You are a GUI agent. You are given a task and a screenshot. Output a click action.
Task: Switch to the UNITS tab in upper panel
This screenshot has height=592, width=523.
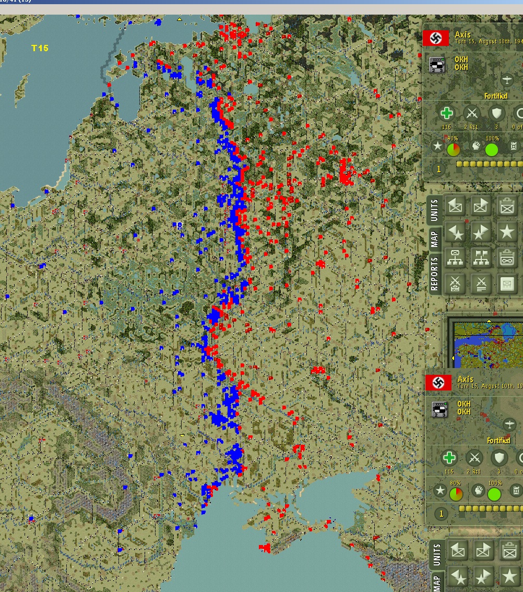[x=434, y=210]
